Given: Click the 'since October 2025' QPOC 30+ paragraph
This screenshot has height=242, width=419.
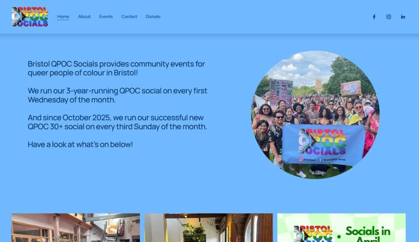Looking at the screenshot, I should coord(118,122).
